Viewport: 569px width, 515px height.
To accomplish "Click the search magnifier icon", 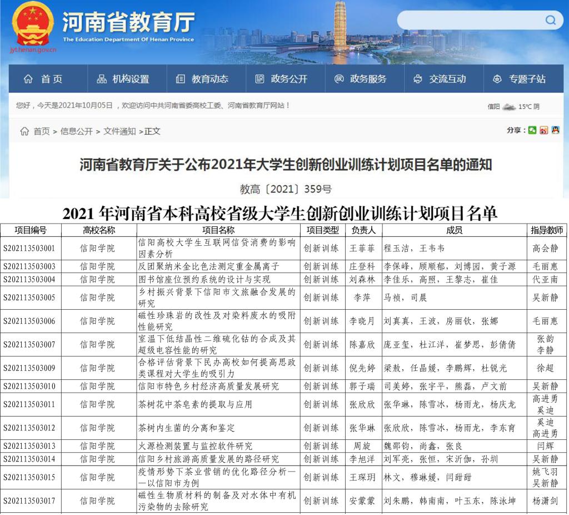I will point(550,21).
